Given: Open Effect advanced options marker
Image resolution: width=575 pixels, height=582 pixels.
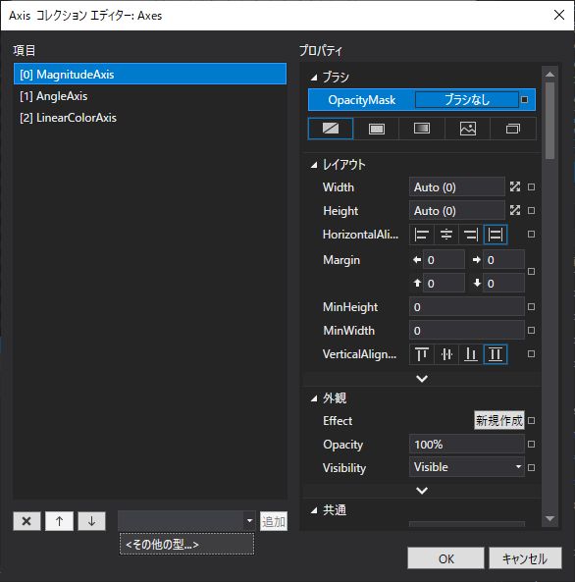Looking at the screenshot, I should 531,420.
